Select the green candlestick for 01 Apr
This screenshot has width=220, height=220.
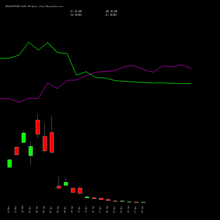coord(31,151)
